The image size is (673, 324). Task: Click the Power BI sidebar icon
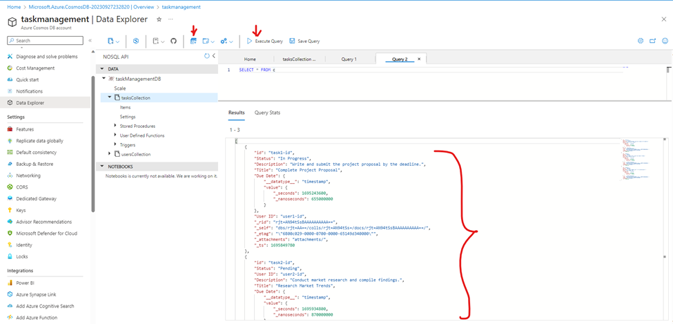click(10, 283)
